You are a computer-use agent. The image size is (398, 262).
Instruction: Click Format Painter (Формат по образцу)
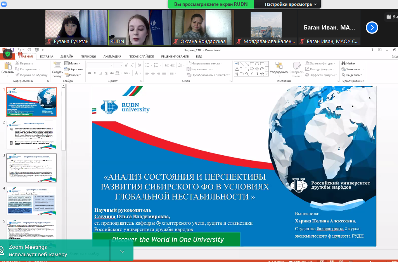click(x=31, y=75)
